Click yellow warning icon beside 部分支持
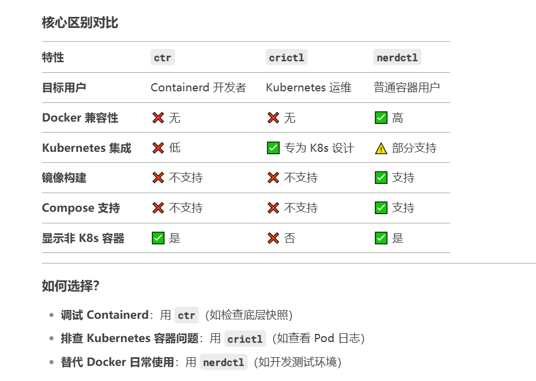The height and width of the screenshot is (381, 536). point(381,148)
